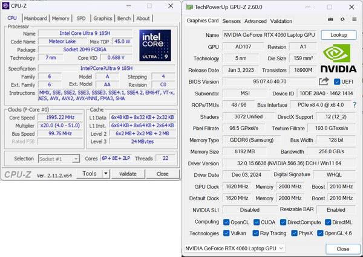The image size is (363, 257).
Task: Click Resizable BAR Enabled field
Action: pyautogui.click(x=336, y=210)
